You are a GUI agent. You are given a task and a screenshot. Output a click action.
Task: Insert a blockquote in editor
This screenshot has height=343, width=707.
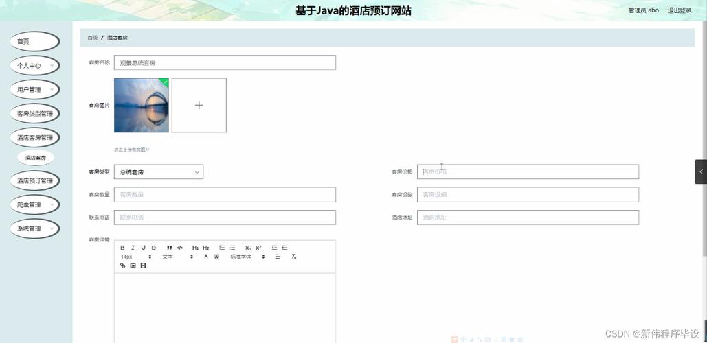[x=170, y=248]
